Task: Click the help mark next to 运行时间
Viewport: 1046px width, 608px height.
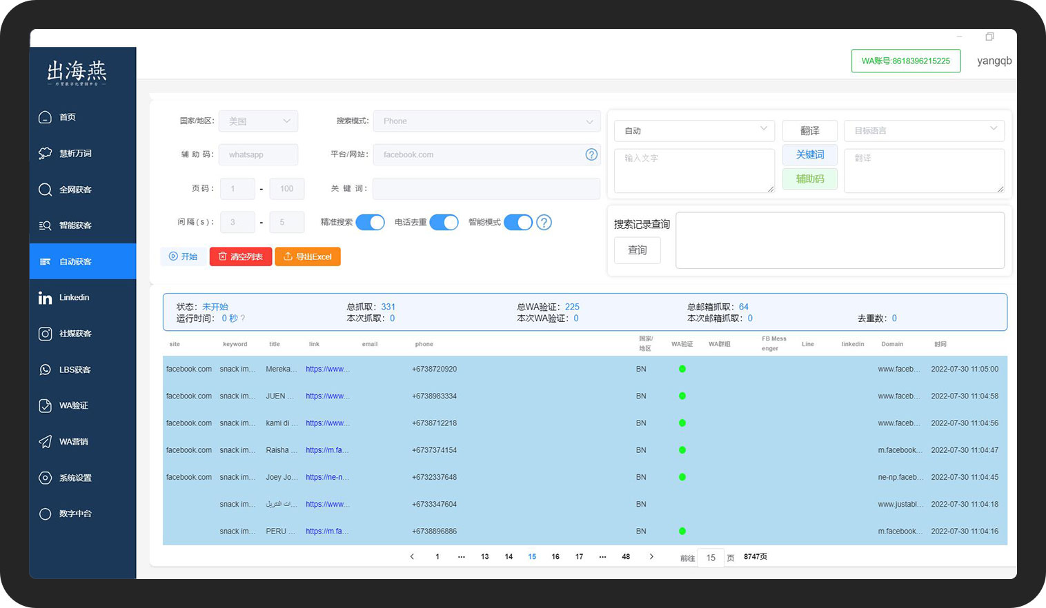Action: tap(243, 318)
